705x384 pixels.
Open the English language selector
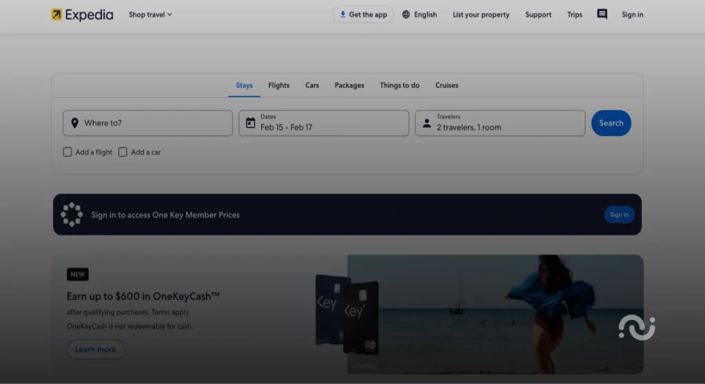[x=419, y=14]
